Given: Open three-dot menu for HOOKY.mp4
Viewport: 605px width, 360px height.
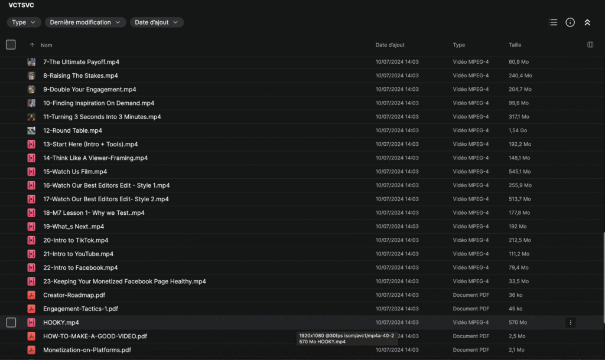Looking at the screenshot, I should pyautogui.click(x=570, y=322).
